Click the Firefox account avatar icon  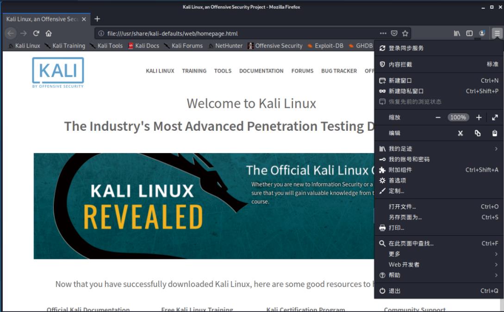point(482,33)
